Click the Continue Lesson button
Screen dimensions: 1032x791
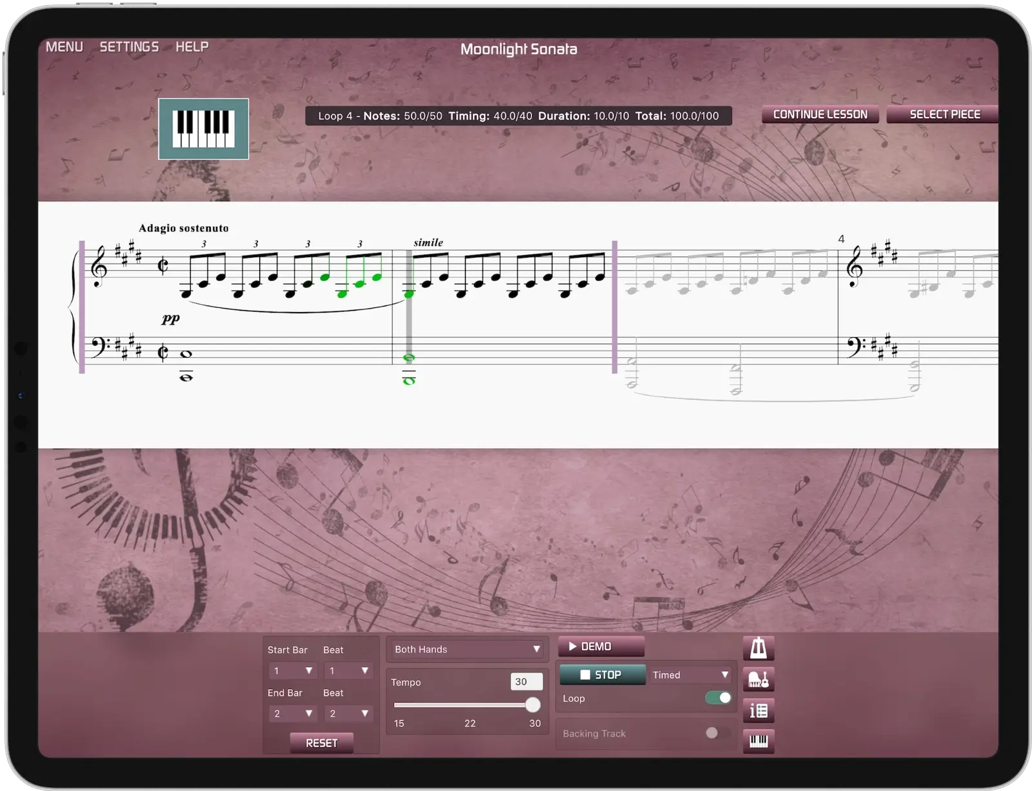(820, 113)
